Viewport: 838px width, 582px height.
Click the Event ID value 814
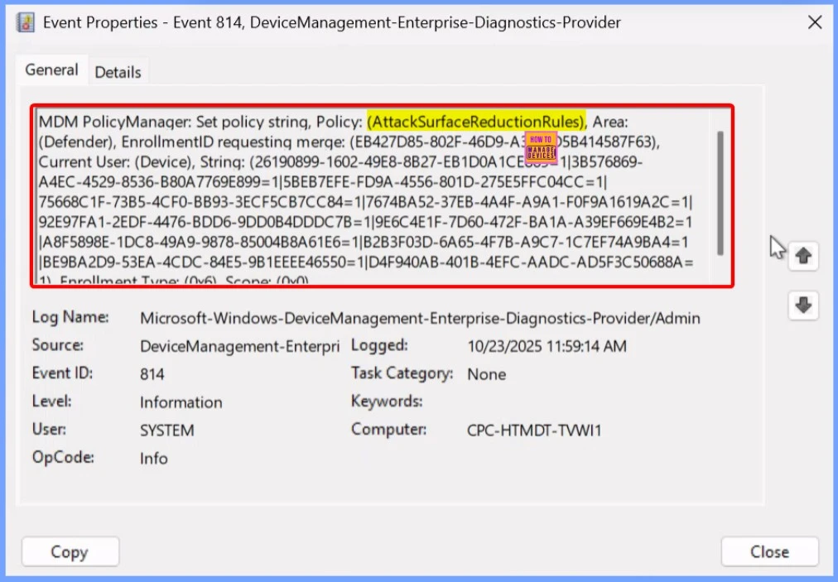coord(152,374)
